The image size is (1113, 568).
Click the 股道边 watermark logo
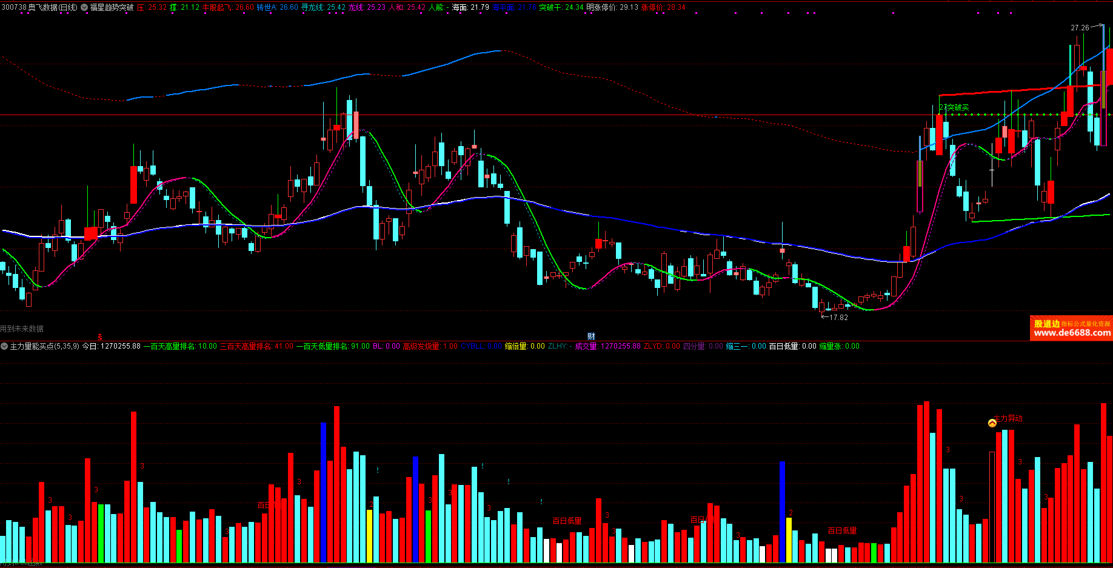(1047, 324)
